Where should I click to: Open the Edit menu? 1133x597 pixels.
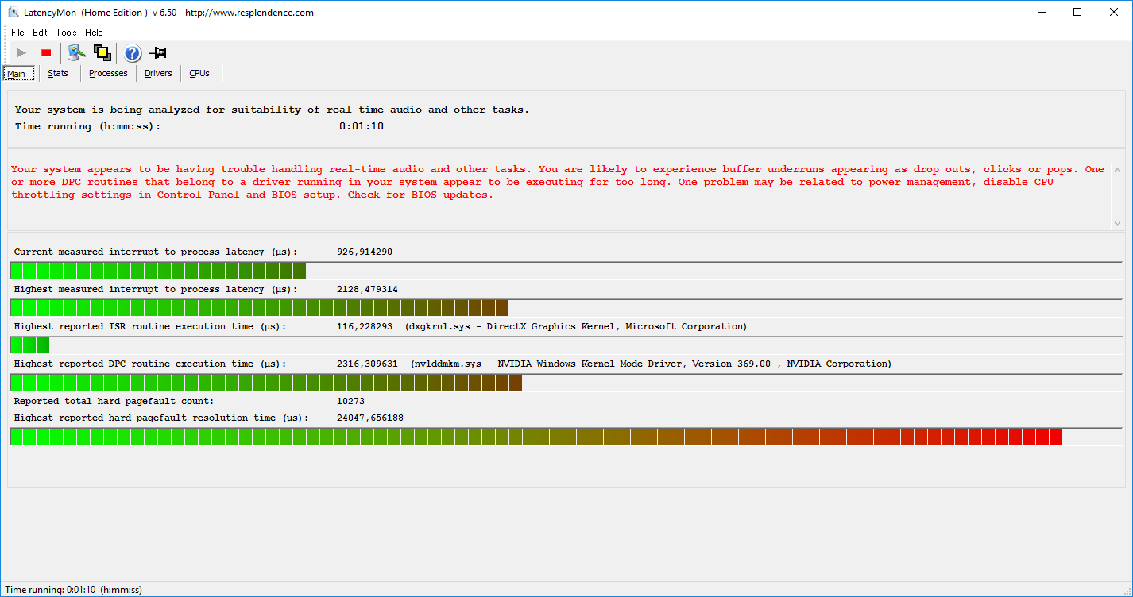40,33
